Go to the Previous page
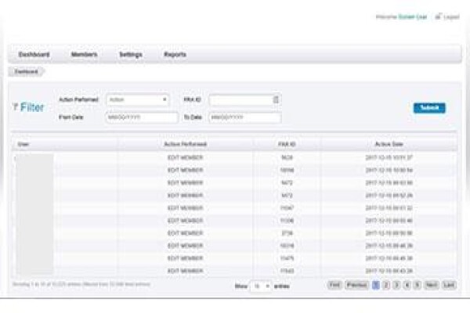 [357, 285]
